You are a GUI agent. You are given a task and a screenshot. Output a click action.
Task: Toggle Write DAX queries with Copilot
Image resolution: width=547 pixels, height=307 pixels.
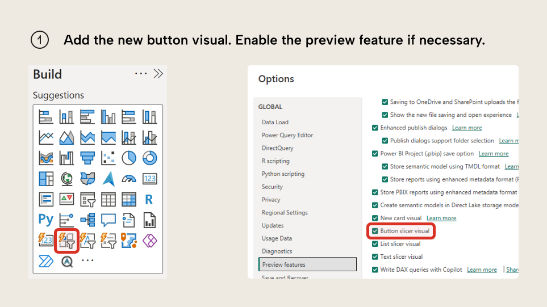click(375, 270)
